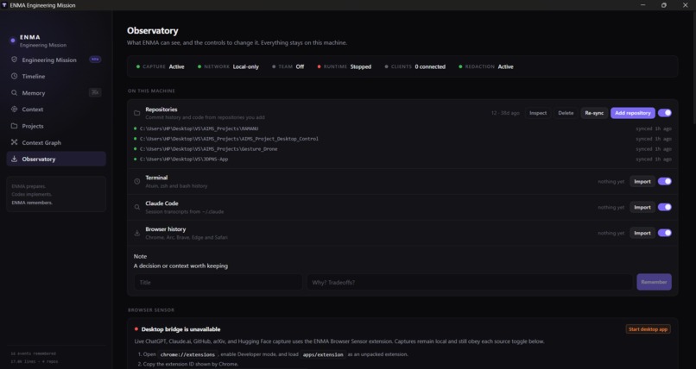Click the page vertical scrollbar
The image size is (696, 369).
click(x=693, y=66)
